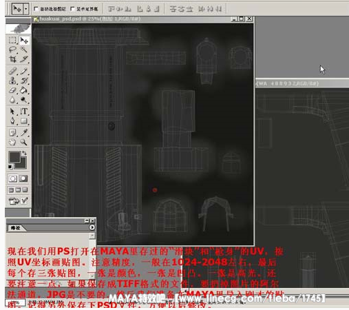Select the palette tab in floating panel
349x310 pixels.
click(x=16, y=228)
